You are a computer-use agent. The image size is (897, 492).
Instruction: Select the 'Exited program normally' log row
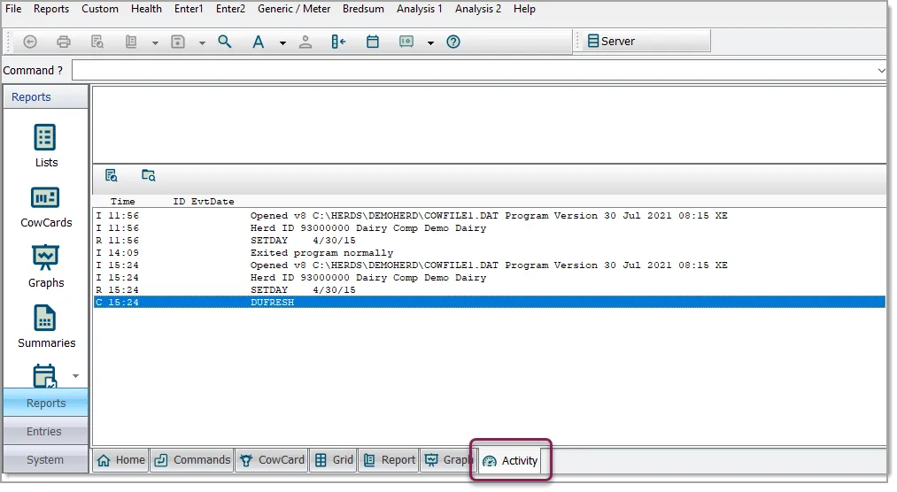click(490, 252)
